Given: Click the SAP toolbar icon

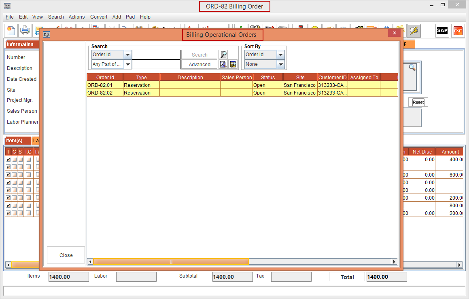Looking at the screenshot, I should pos(442,31).
